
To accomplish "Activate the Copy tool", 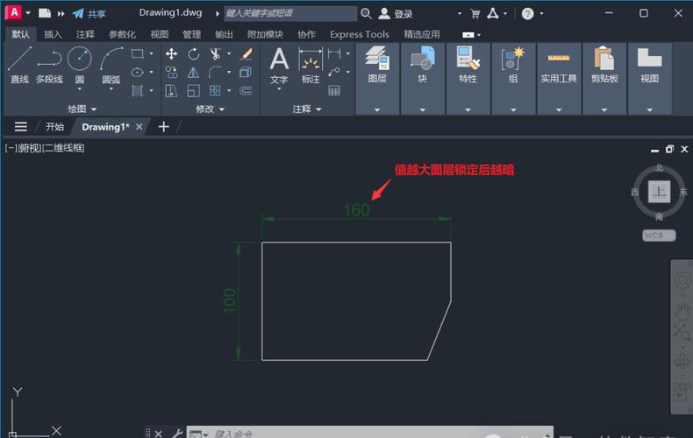I will coord(171,72).
